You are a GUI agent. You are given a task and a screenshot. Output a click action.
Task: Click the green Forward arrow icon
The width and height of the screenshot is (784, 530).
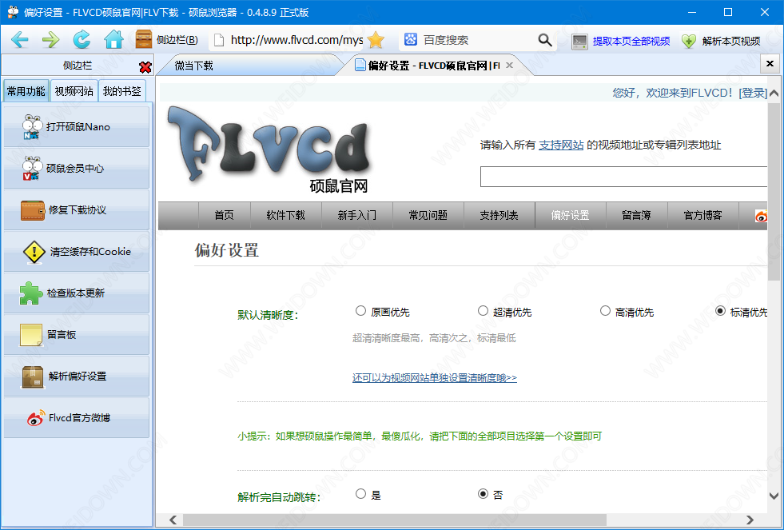pyautogui.click(x=50, y=40)
